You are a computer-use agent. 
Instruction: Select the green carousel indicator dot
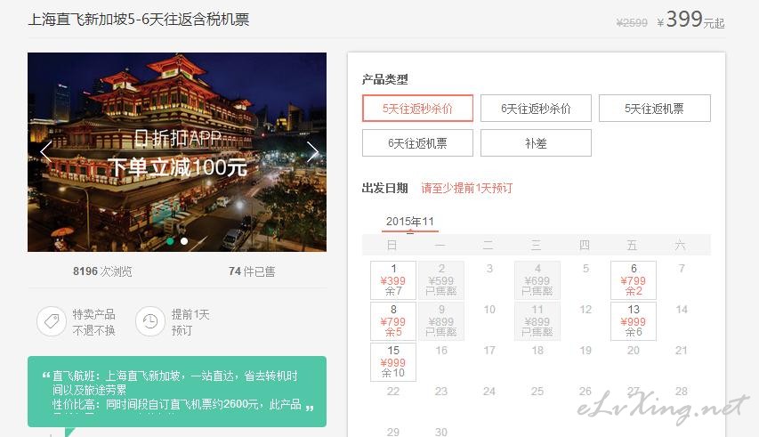click(170, 240)
